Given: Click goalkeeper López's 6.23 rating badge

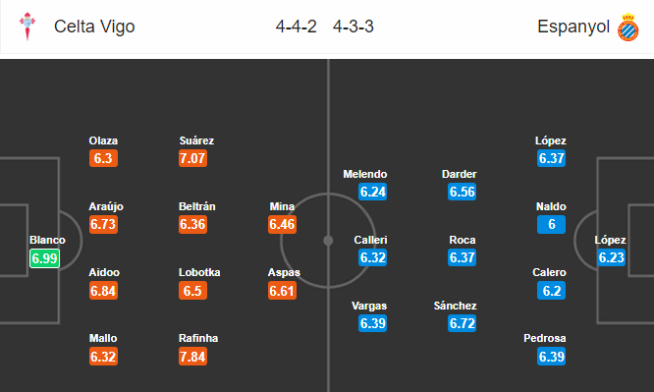Looking at the screenshot, I should click(x=612, y=257).
